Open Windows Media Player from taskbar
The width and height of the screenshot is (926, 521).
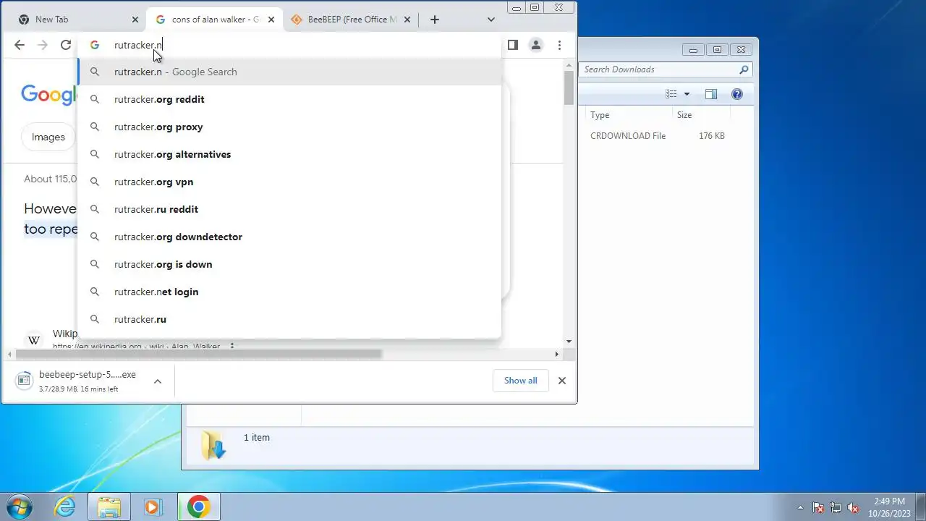point(153,507)
